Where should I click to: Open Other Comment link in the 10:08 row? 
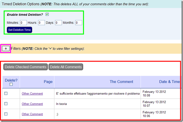32,94
